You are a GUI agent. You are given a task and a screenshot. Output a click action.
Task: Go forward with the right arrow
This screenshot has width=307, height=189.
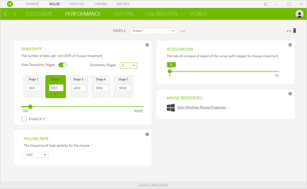(x=14, y=14)
